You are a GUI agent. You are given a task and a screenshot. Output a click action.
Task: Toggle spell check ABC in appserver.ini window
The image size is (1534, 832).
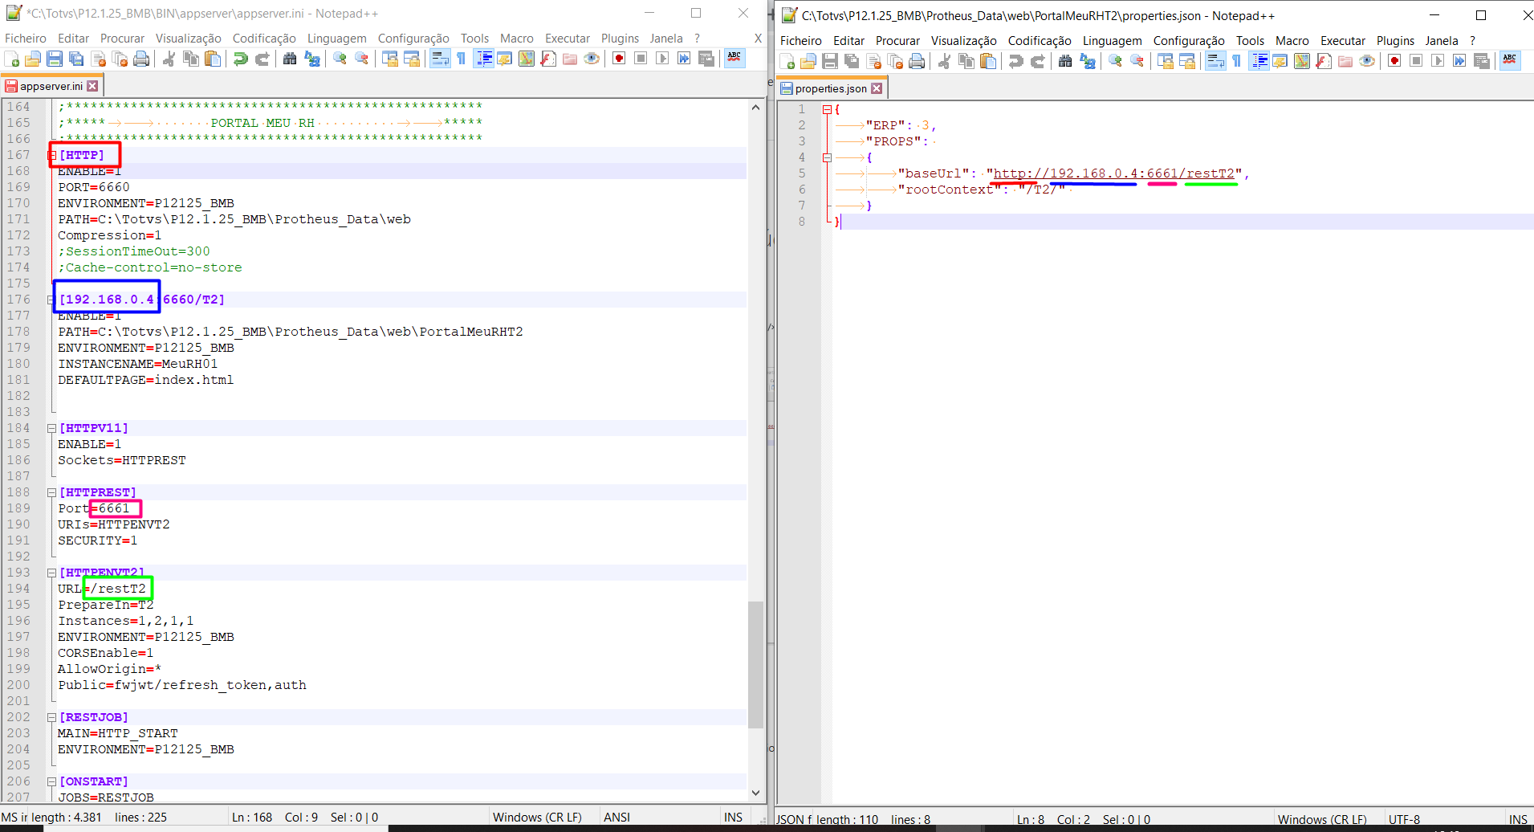[734, 58]
